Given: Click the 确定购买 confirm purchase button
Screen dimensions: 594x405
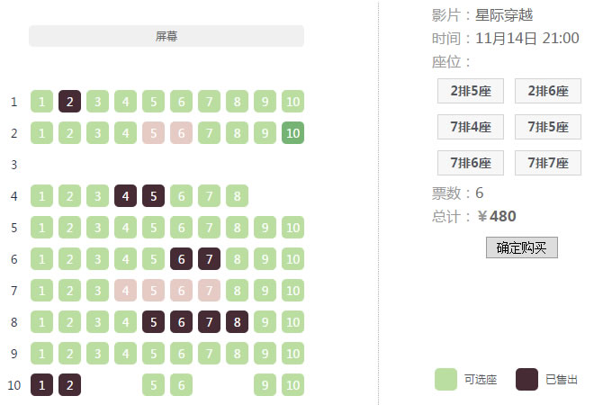Looking at the screenshot, I should pyautogui.click(x=522, y=247).
